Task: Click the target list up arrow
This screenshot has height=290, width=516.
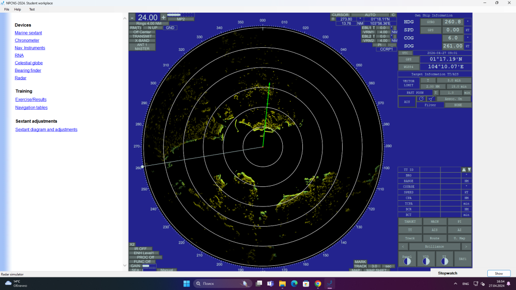Action: (x=464, y=170)
